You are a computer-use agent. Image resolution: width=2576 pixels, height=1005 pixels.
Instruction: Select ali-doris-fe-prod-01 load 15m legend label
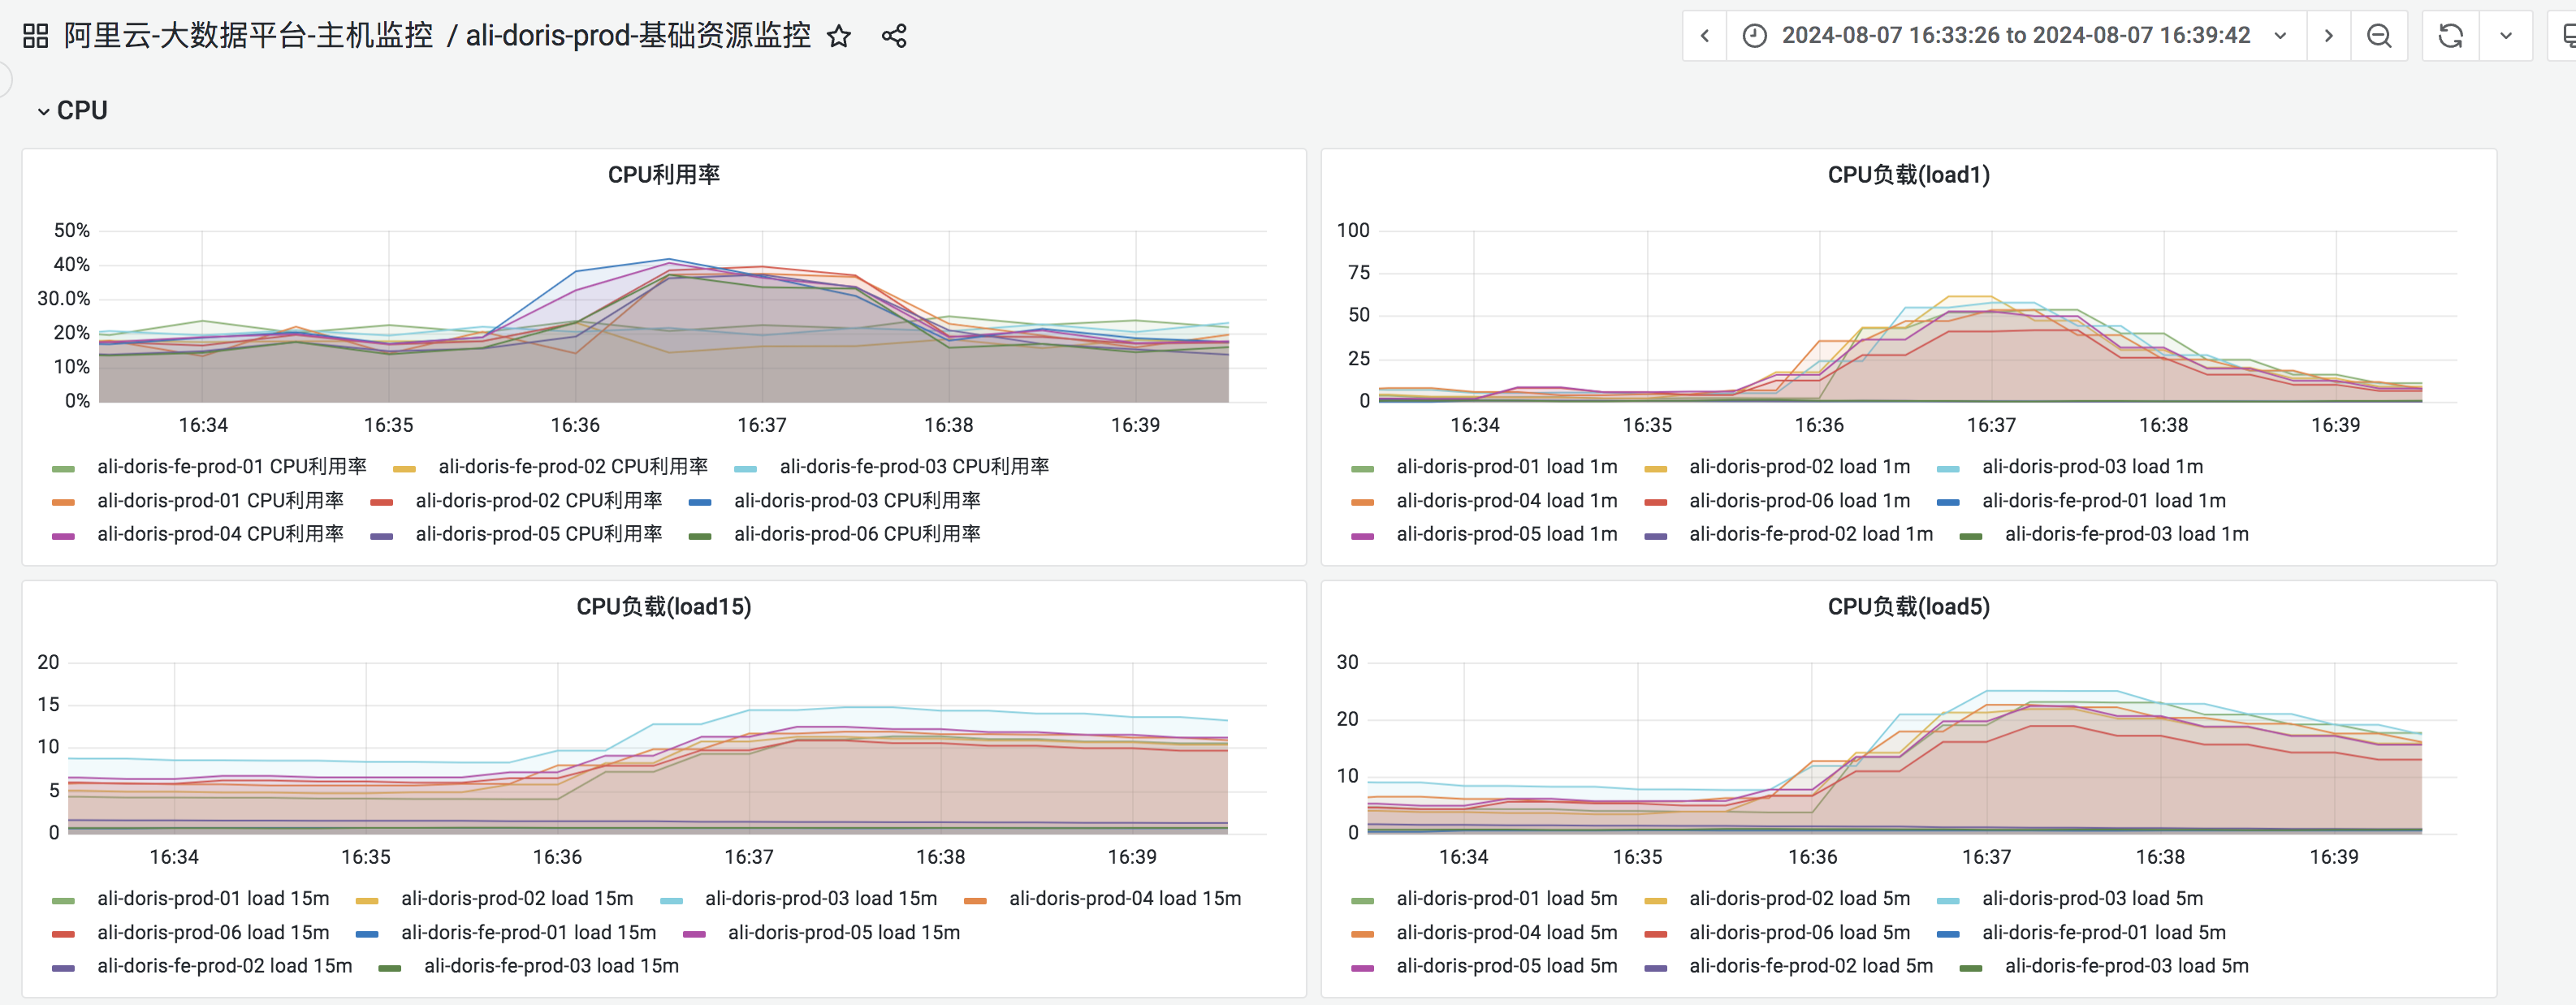tap(529, 933)
